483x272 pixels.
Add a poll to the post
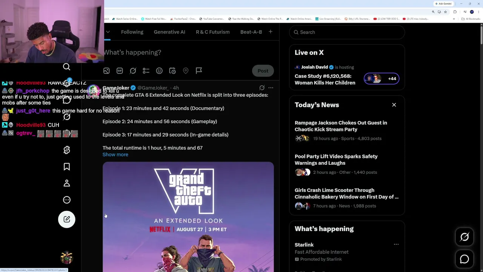pos(146,71)
